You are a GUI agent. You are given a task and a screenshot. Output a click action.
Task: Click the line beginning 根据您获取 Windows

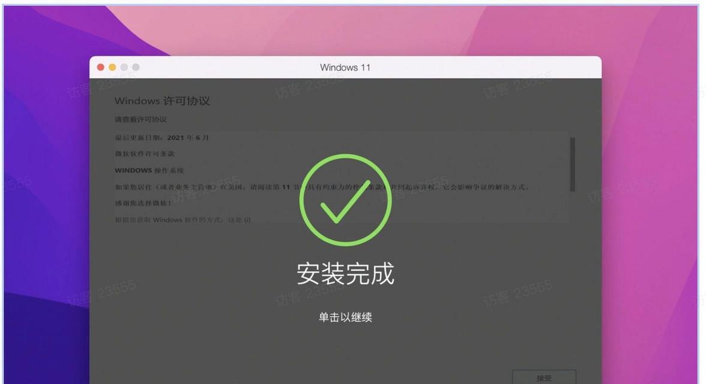pos(183,220)
